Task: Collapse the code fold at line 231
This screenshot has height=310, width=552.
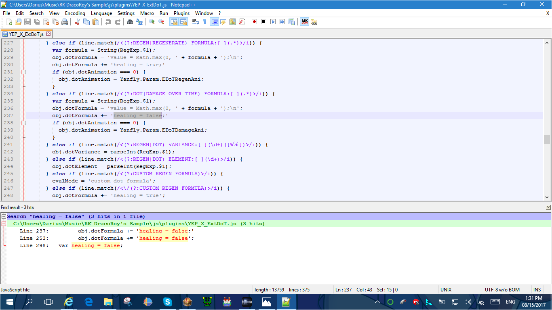Action: click(x=23, y=72)
